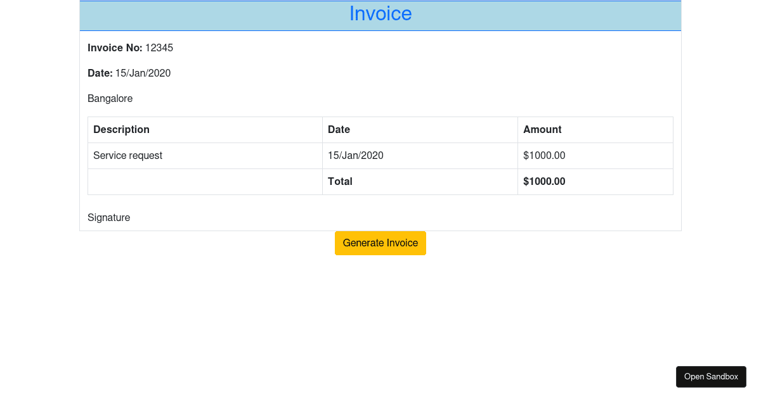
Task: Click the Service request table cell
Action: [x=127, y=156]
